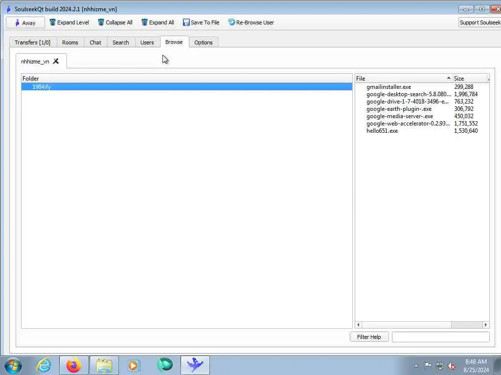Click size value 1,996,784
501x375 pixels.
click(466, 94)
